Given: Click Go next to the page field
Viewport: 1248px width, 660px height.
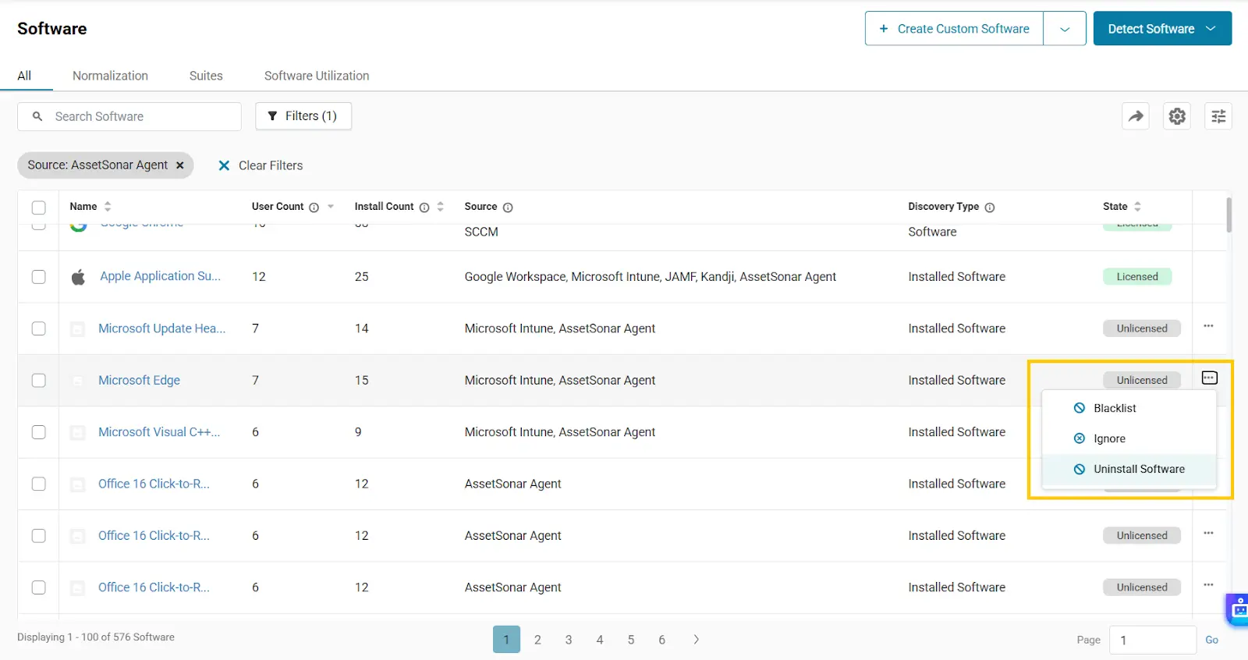Looking at the screenshot, I should pyautogui.click(x=1211, y=640).
